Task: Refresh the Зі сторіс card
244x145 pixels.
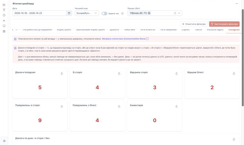Action: [119, 73]
